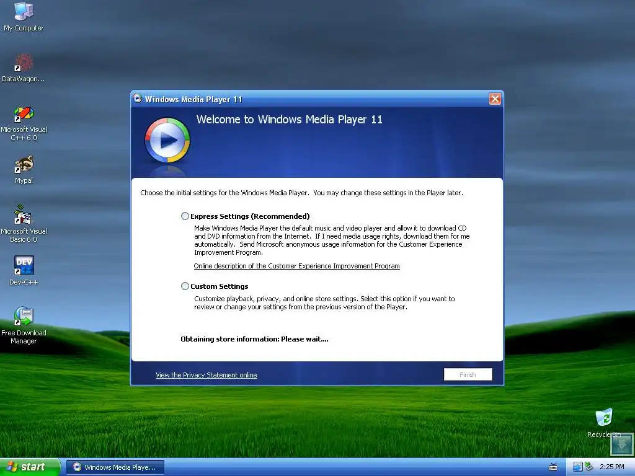This screenshot has width=635, height=476.
Task: Click the 'Choose the initial settings' instruction text
Action: coord(302,193)
